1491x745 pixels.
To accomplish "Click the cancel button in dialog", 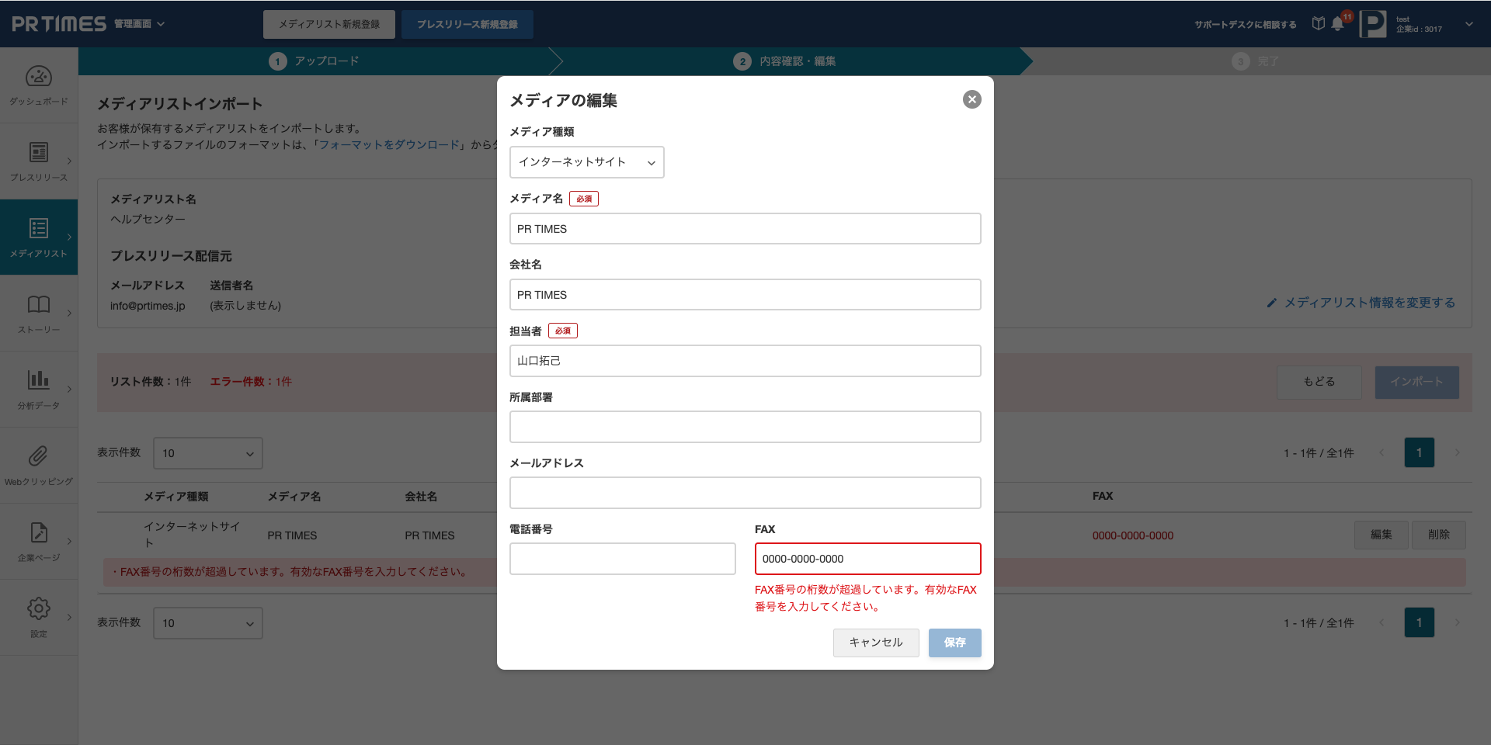I will click(876, 643).
